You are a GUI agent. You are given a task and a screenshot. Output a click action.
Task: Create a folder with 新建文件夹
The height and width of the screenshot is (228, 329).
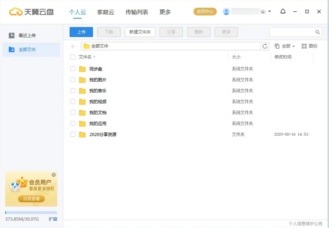140,32
